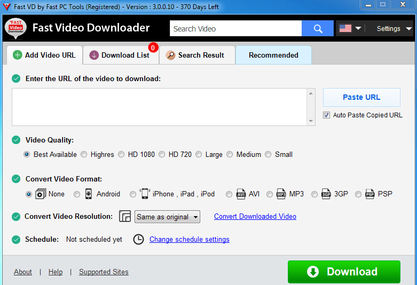Click the schedule clock icon
The height and width of the screenshot is (285, 417).
138,239
